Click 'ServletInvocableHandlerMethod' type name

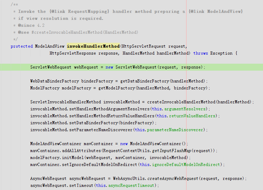[66, 102]
